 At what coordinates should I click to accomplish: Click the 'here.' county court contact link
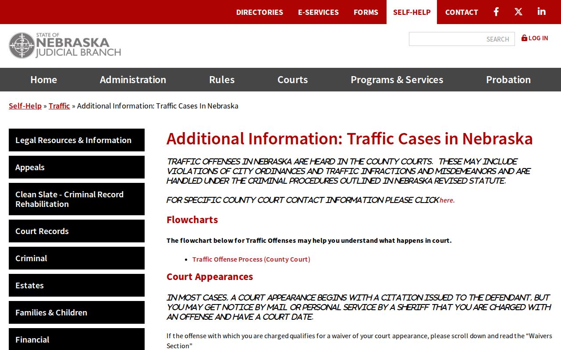[x=447, y=200]
